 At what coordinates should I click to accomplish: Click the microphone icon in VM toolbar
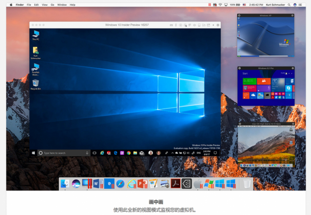(x=176, y=25)
